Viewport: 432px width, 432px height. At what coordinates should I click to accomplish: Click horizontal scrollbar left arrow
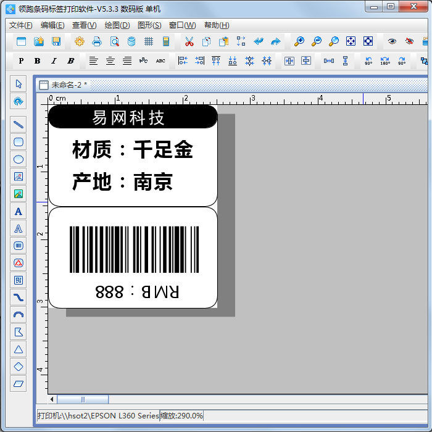52,399
